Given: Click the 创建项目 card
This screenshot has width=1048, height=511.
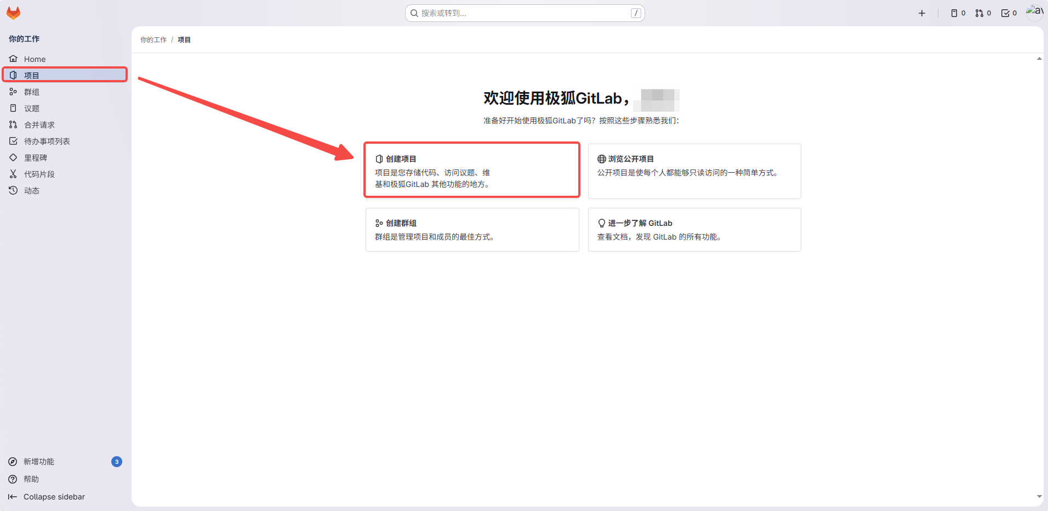Looking at the screenshot, I should tap(472, 171).
